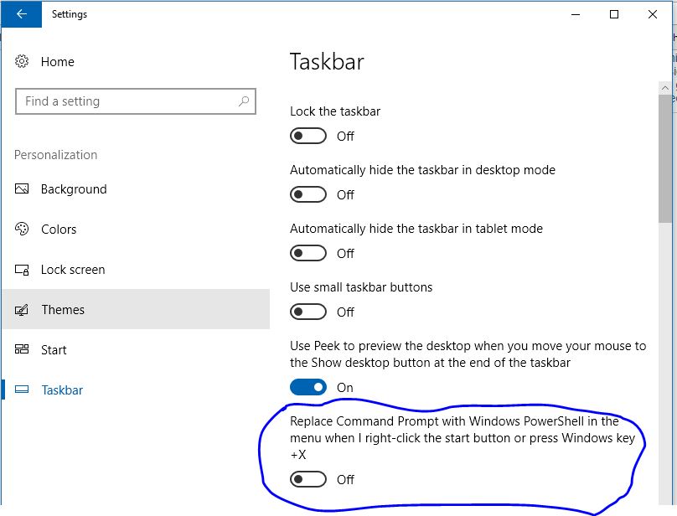Image resolution: width=677 pixels, height=516 pixels.
Task: Turn off the Peek preview switch
Action: point(307,387)
